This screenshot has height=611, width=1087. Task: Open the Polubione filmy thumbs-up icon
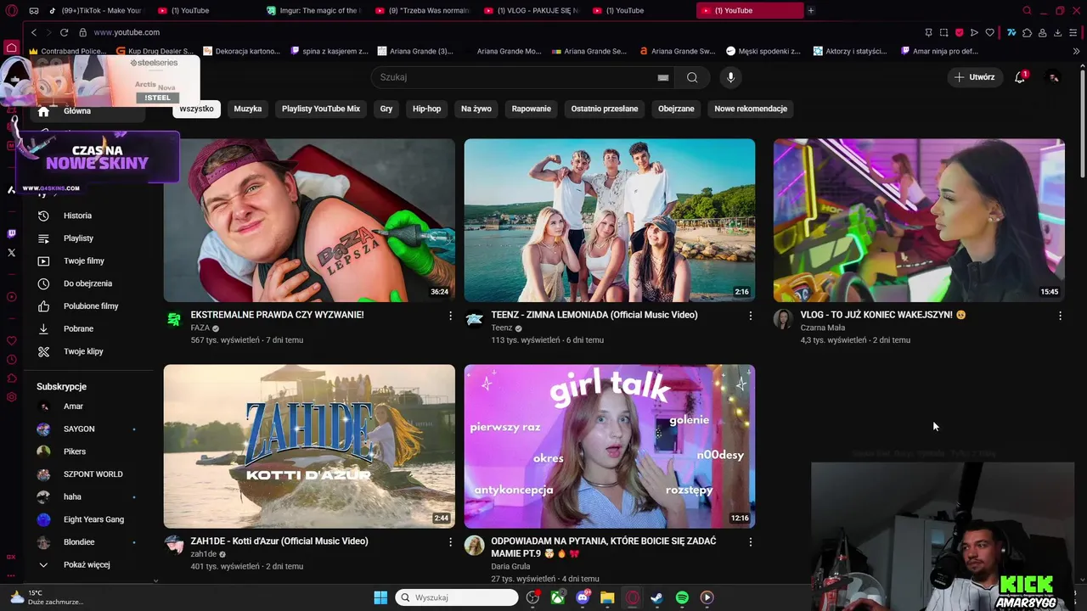coord(43,306)
